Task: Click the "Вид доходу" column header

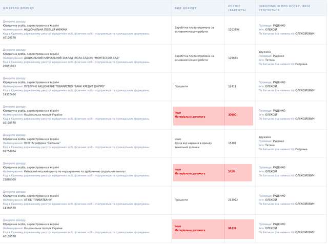Action: (186, 8)
